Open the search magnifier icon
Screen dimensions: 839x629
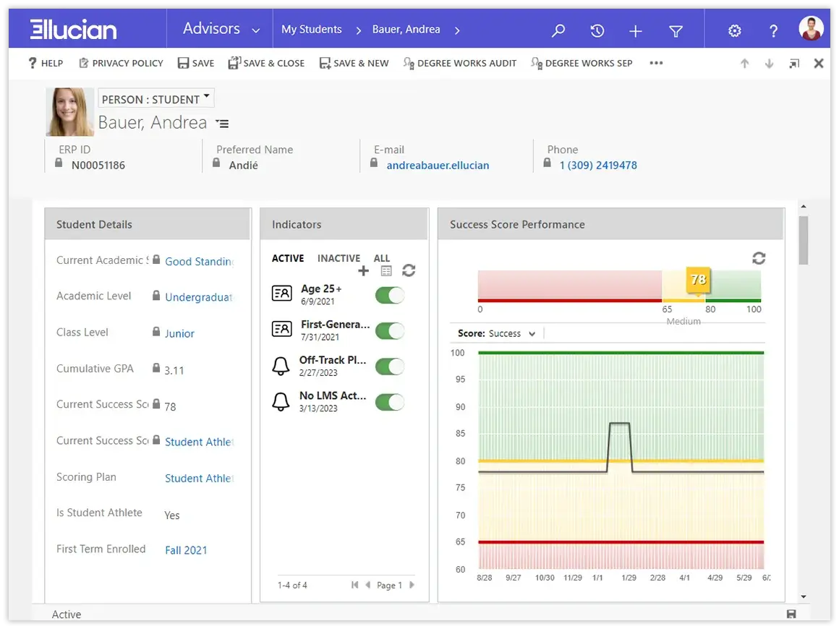pos(558,30)
